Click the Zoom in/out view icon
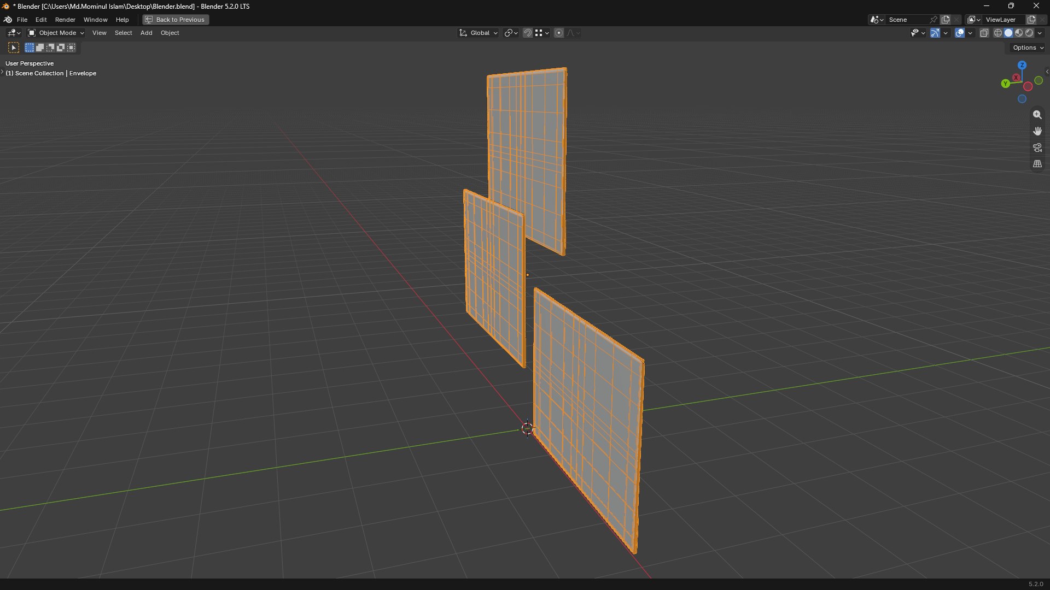 [x=1037, y=115]
